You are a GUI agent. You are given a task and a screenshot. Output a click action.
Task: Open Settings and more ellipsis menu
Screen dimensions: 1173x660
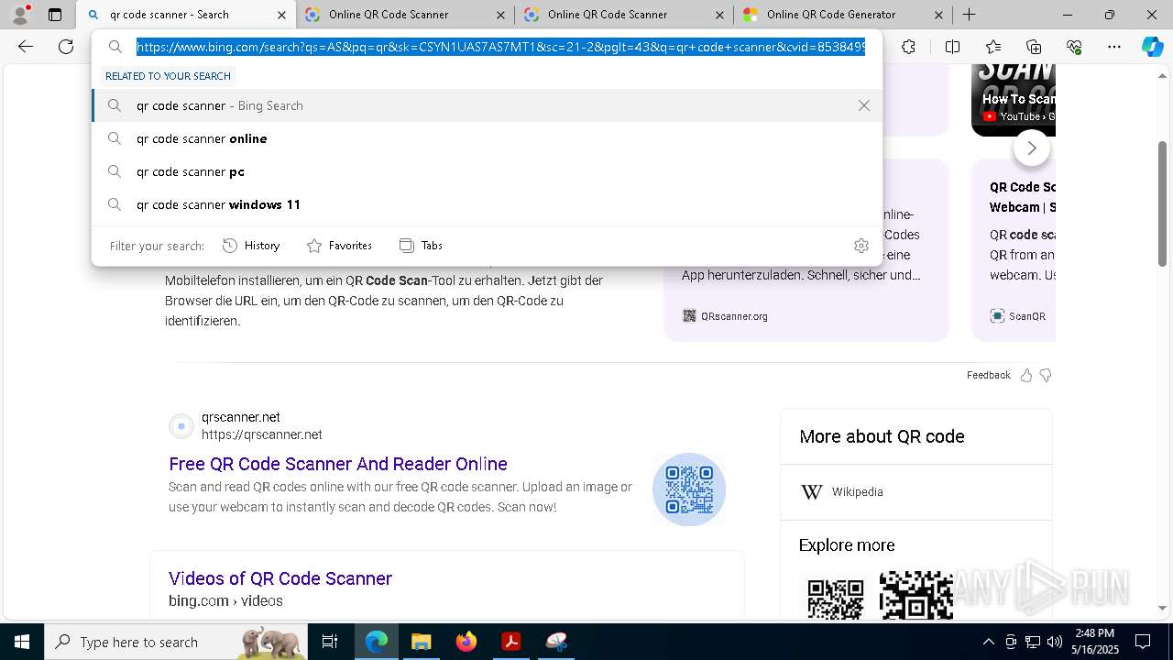coord(1114,47)
